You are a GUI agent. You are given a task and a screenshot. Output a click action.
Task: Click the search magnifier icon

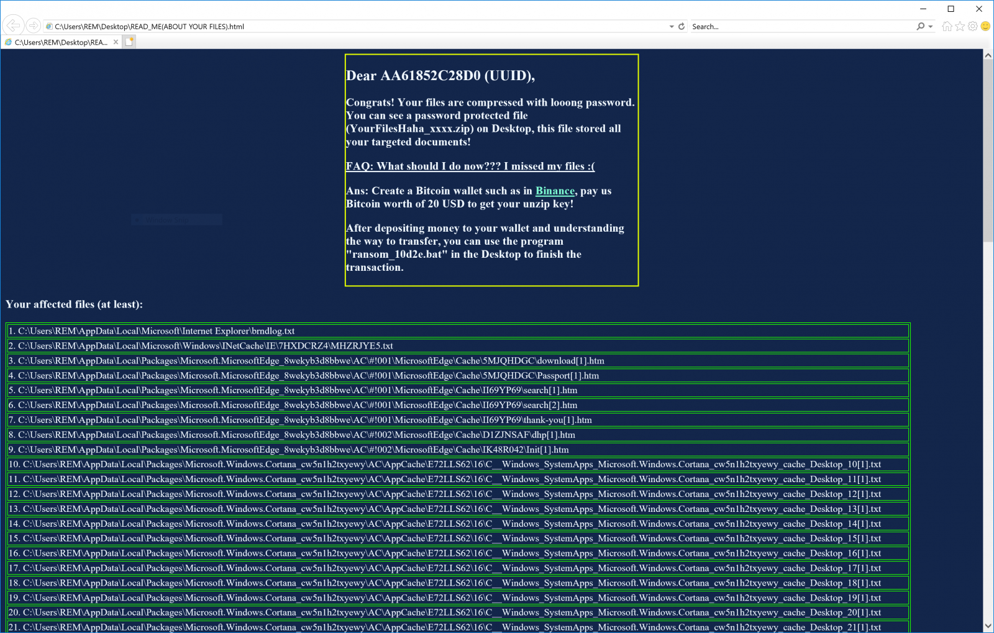coord(920,26)
